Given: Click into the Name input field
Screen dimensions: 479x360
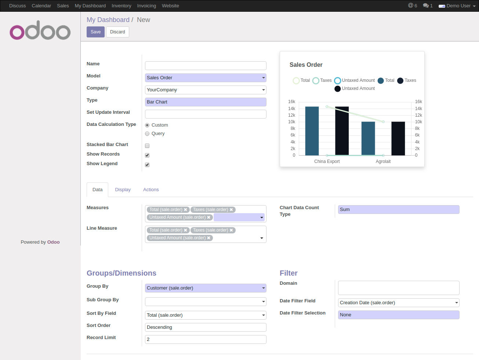Looking at the screenshot, I should pos(206,66).
